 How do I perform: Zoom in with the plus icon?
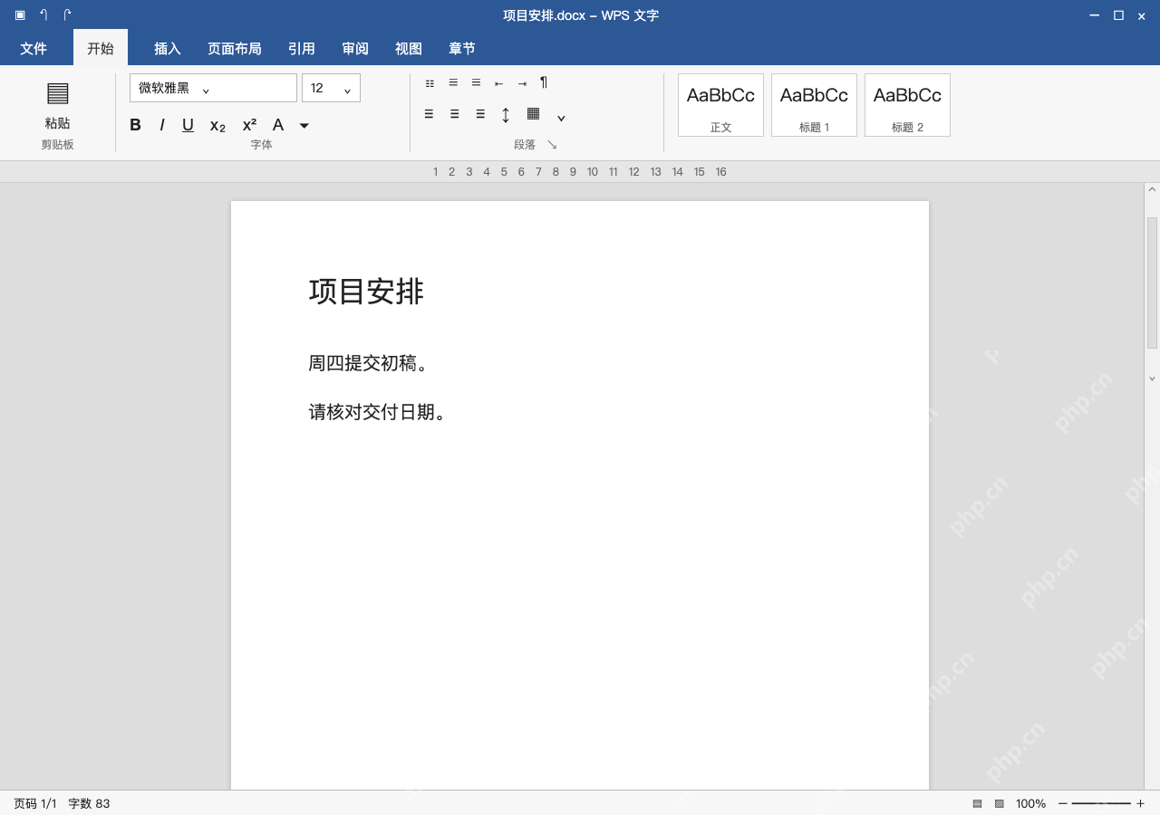tap(1140, 803)
